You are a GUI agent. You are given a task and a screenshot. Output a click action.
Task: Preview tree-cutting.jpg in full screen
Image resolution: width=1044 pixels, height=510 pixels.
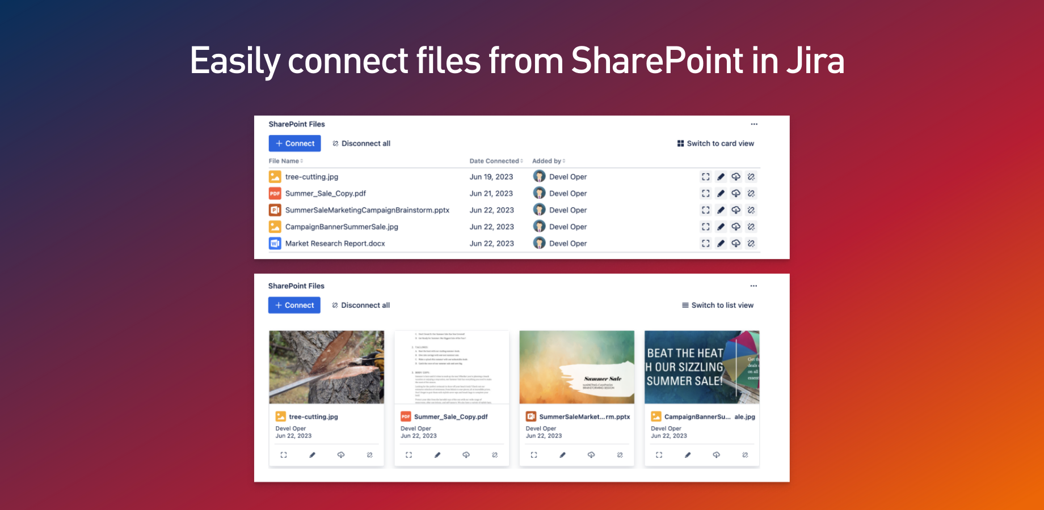(705, 176)
